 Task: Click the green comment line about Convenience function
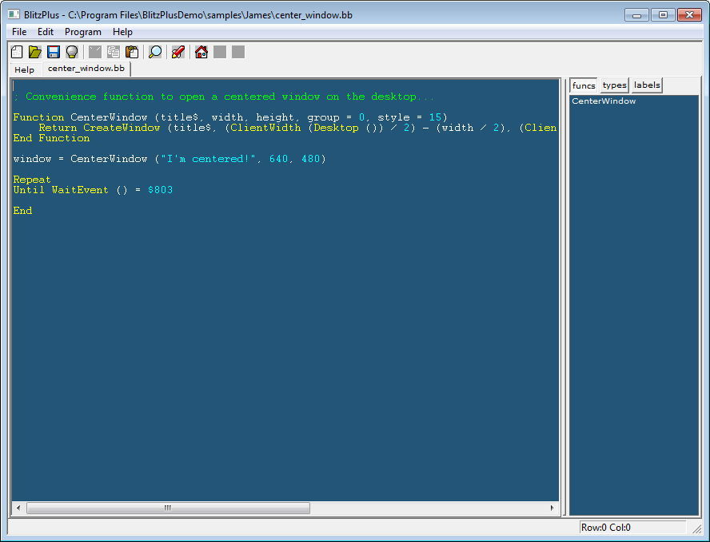pos(224,97)
